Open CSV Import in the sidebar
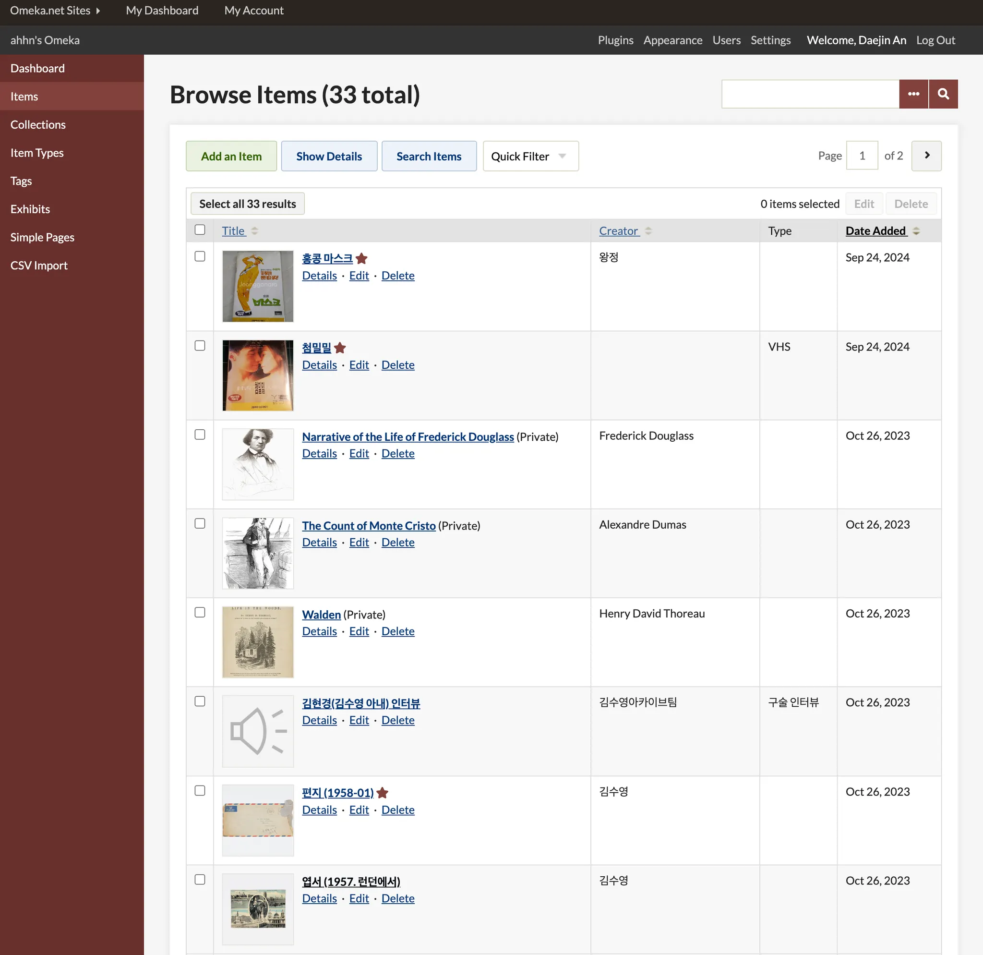The image size is (983, 955). tap(39, 266)
